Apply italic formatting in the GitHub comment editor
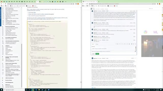The height and width of the screenshot is (91, 163). point(119,44)
